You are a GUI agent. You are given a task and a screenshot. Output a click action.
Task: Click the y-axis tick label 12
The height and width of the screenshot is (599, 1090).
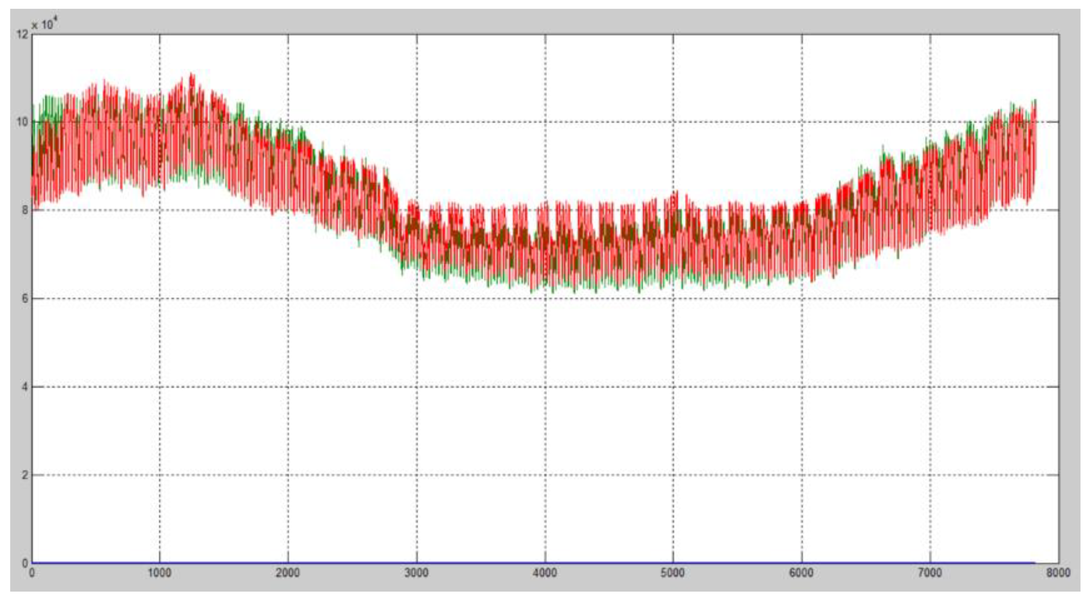coord(22,34)
